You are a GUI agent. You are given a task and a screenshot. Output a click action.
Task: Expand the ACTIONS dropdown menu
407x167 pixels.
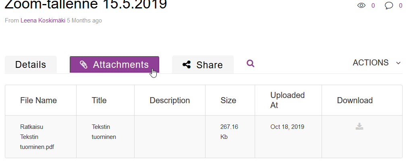click(376, 63)
